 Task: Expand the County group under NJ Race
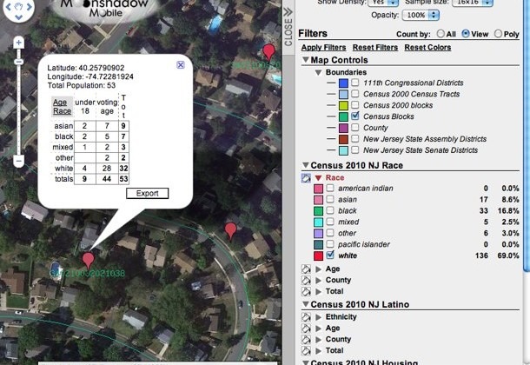pos(318,280)
